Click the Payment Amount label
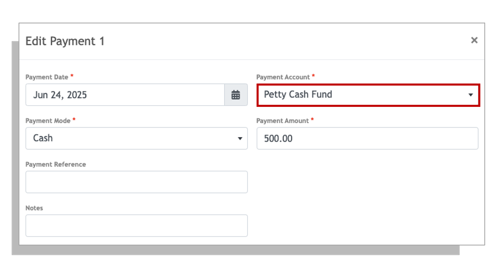The height and width of the screenshot is (275, 502). pos(283,121)
